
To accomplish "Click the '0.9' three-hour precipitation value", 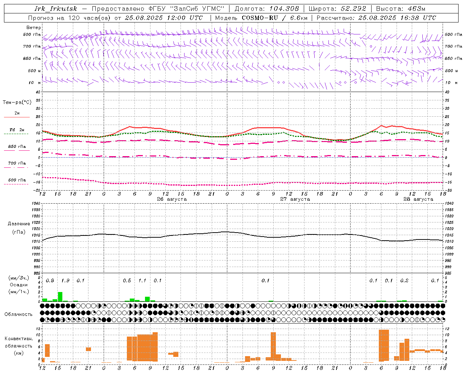I will pos(50,281).
